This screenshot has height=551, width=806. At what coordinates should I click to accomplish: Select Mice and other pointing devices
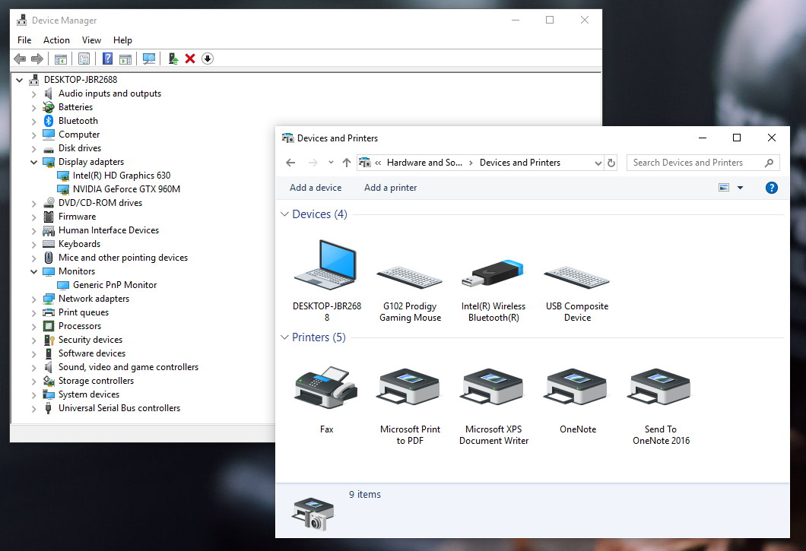(123, 258)
